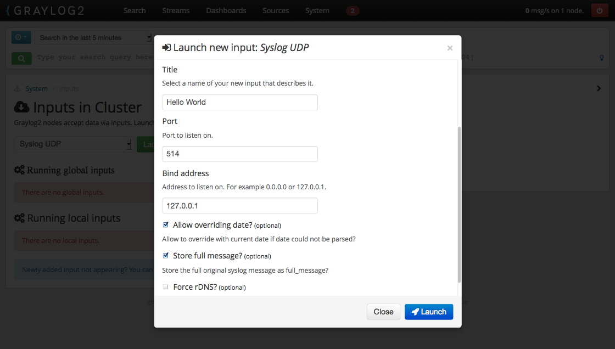Screen dimensions: 615x349
Task: Click the red power logout icon
Action: pyautogui.click(x=600, y=10)
